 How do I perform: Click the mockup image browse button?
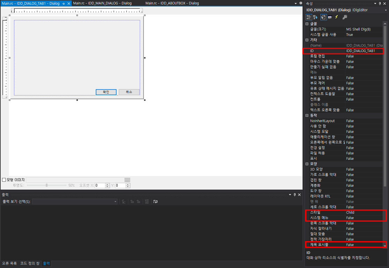[x=127, y=180]
